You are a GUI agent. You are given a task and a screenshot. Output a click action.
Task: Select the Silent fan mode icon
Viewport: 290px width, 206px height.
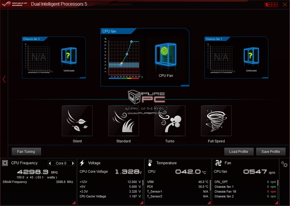click(x=77, y=121)
